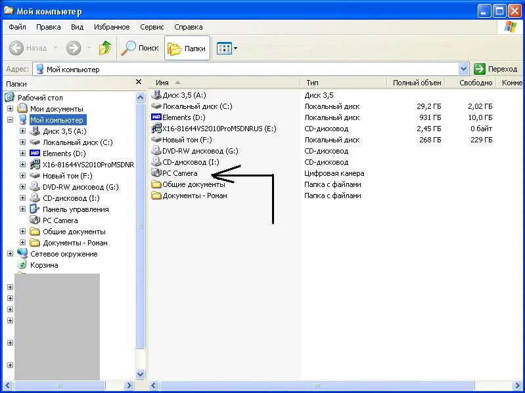Click file list scroll right arrow

[x=517, y=385]
